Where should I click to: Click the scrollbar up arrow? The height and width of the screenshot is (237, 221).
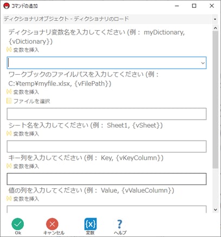pos(215,28)
